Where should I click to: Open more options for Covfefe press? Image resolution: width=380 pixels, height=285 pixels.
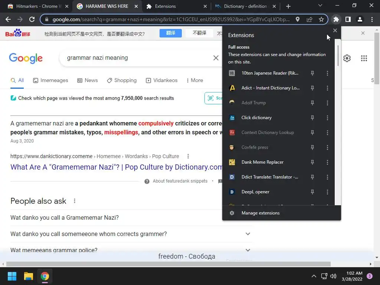point(327,147)
